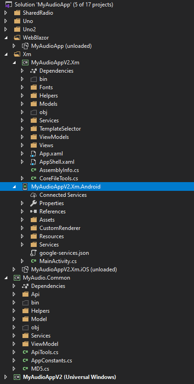Screen dimensions: 194x384
Task: Click the Api folder icon in MyAudio.Common
Action: (25, 294)
